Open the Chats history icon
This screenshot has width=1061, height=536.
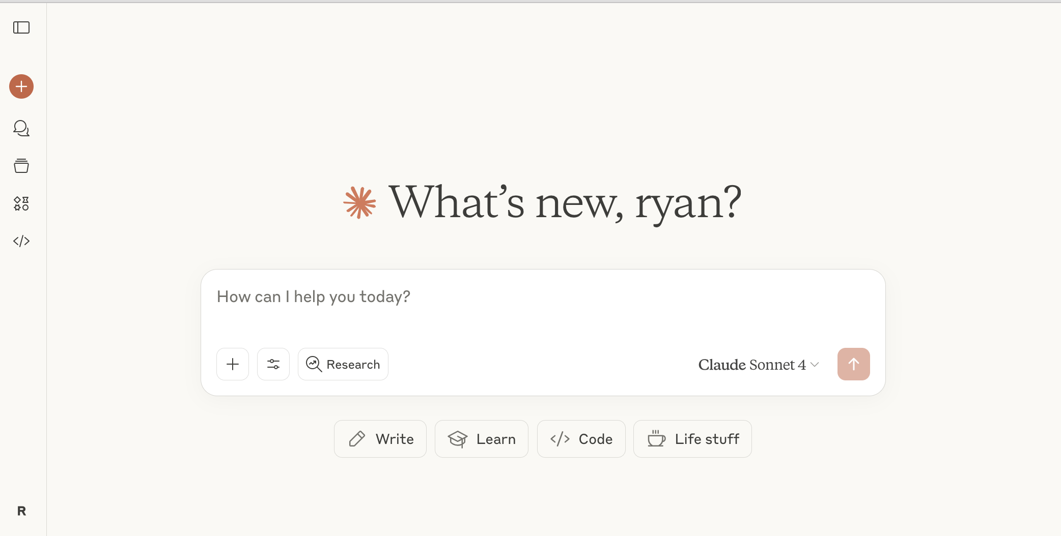[21, 128]
